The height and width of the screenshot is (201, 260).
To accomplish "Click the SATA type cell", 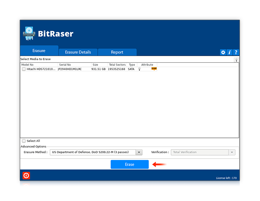I will pos(131,69).
